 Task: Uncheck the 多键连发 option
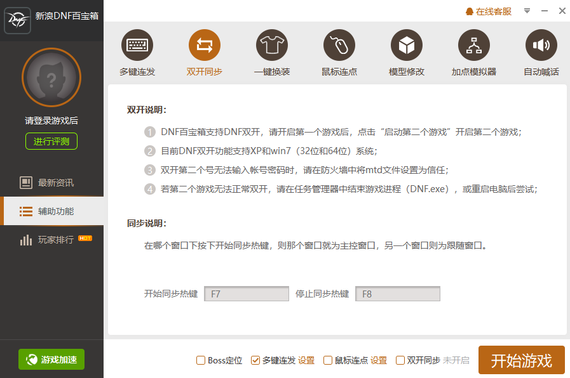[x=255, y=360]
